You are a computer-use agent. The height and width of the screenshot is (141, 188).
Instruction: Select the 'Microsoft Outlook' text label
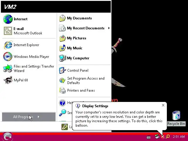coord(28,33)
